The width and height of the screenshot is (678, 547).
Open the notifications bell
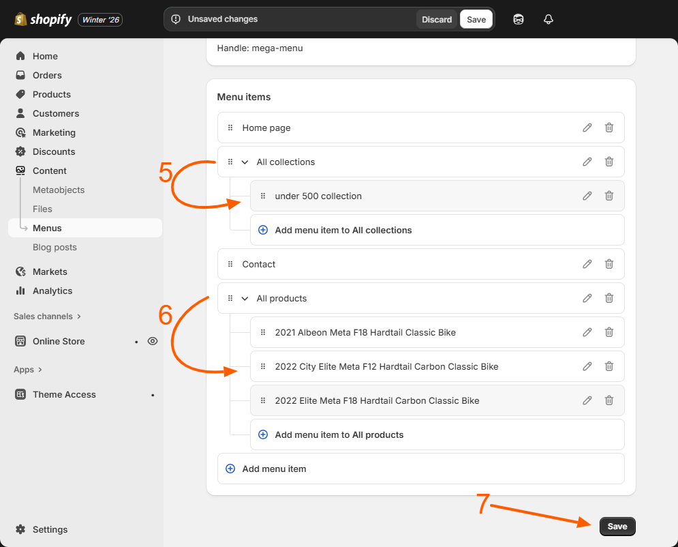pyautogui.click(x=549, y=20)
